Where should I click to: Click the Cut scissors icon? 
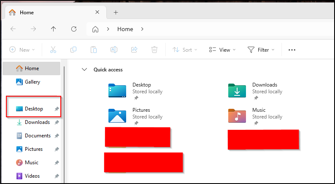53,50
